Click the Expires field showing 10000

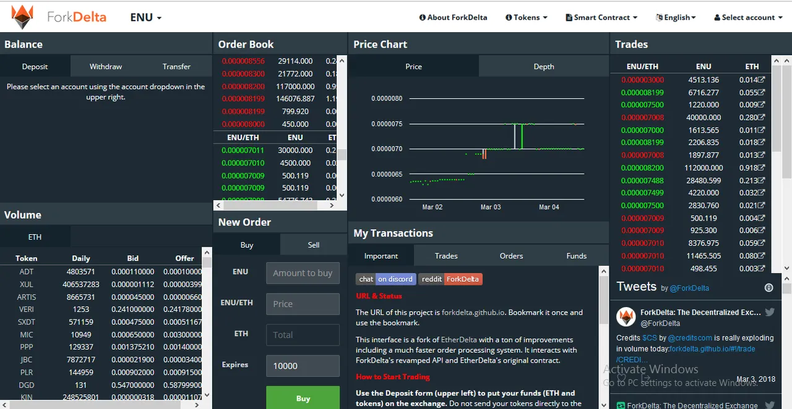click(x=303, y=366)
